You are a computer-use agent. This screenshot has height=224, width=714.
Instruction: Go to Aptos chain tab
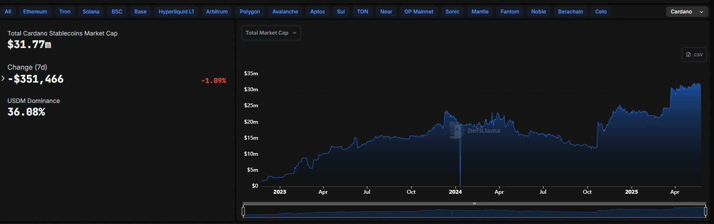tap(318, 12)
